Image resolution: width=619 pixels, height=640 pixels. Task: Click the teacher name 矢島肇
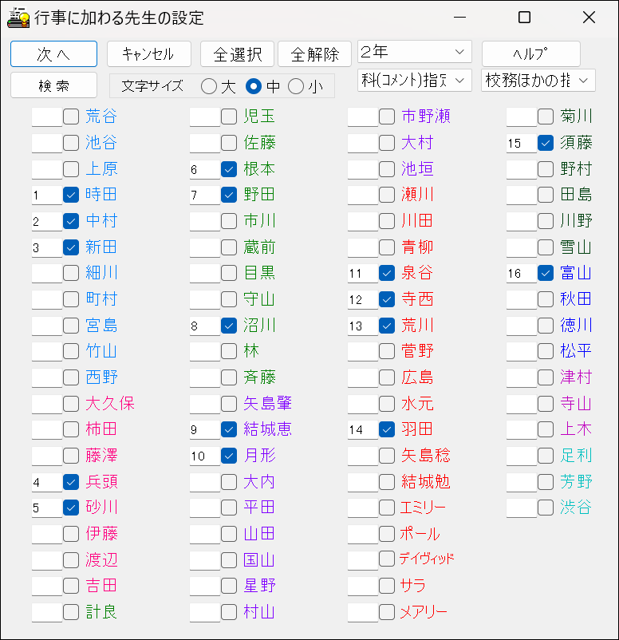(x=268, y=404)
